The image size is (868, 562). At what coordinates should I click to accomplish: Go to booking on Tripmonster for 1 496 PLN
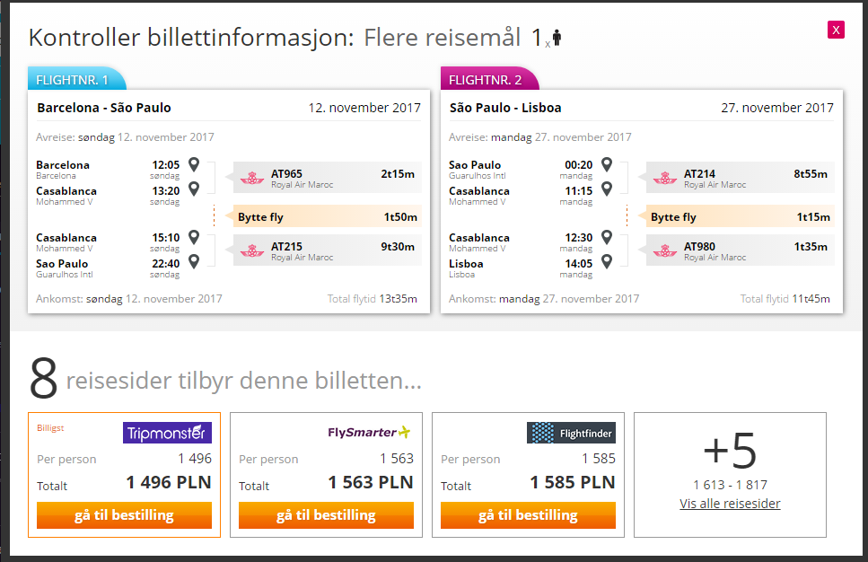[x=124, y=515]
